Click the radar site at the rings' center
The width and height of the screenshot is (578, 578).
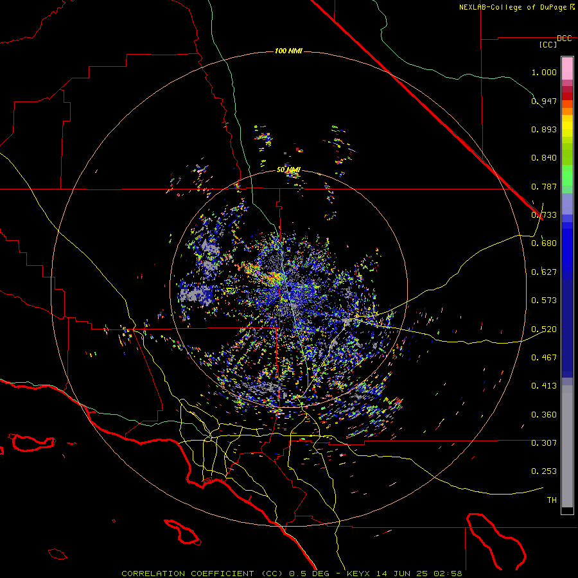pos(288,288)
